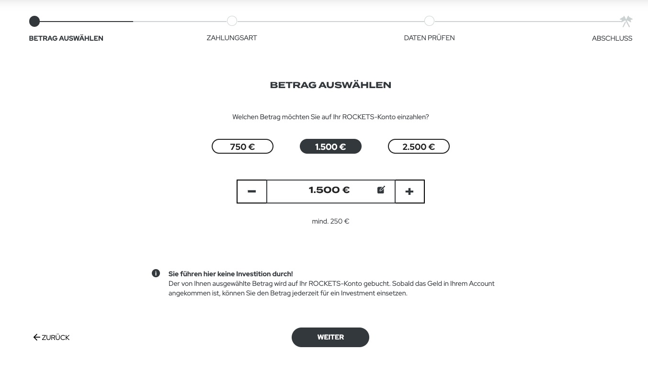Select the 1.500 € preset pill
The height and width of the screenshot is (373, 648).
[x=330, y=147]
